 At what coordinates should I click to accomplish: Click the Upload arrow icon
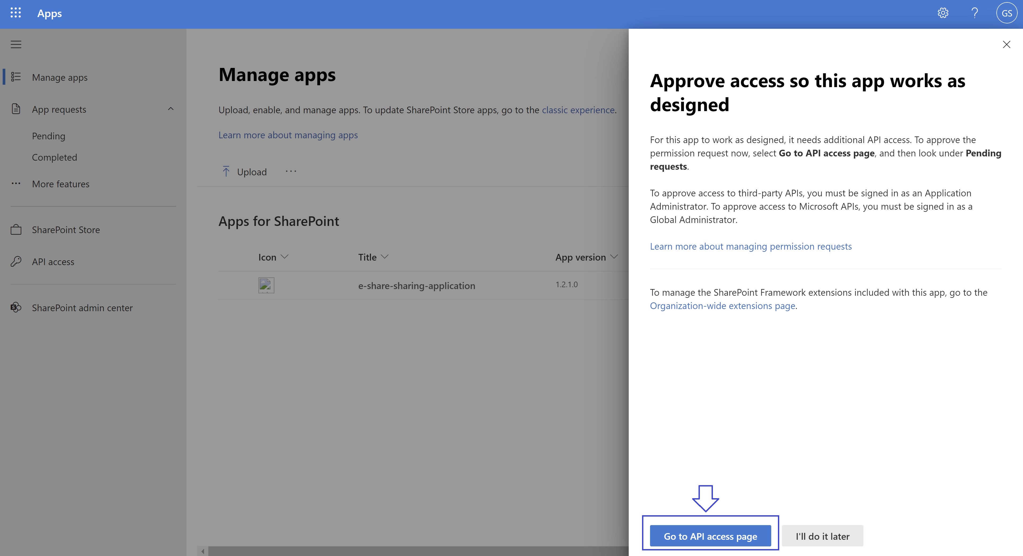(x=226, y=172)
